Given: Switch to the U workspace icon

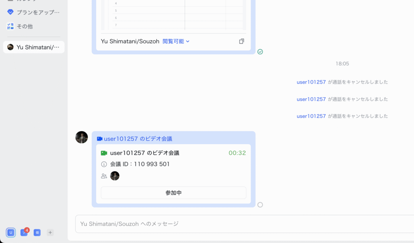Looking at the screenshot, I should [x=11, y=233].
